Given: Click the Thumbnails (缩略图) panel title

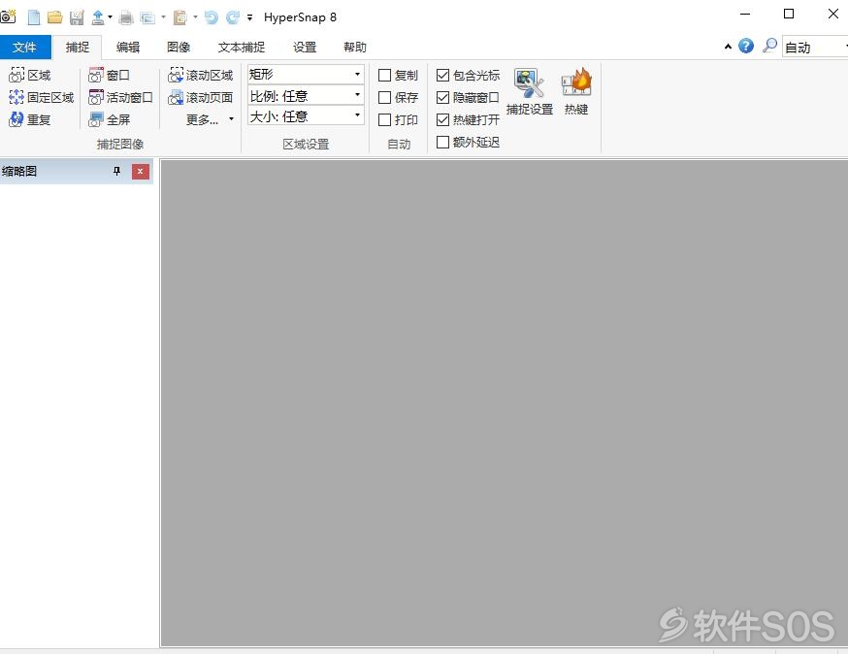Looking at the screenshot, I should click(x=19, y=172).
